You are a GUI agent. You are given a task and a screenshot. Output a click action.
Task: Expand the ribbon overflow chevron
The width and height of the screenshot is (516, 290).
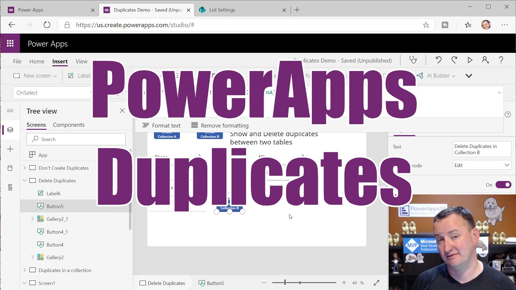click(x=468, y=76)
